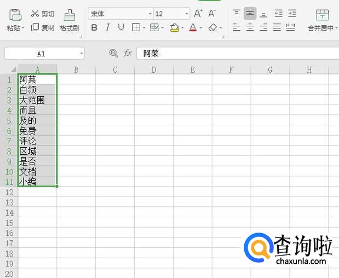Increase indent icon
The image size is (339, 278).
tap(292, 13)
